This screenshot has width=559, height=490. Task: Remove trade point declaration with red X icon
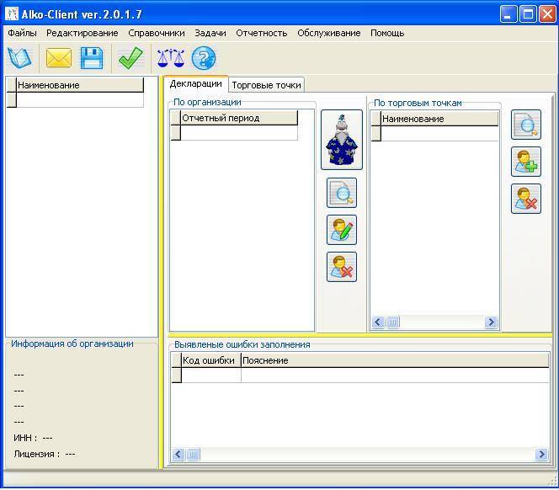526,199
